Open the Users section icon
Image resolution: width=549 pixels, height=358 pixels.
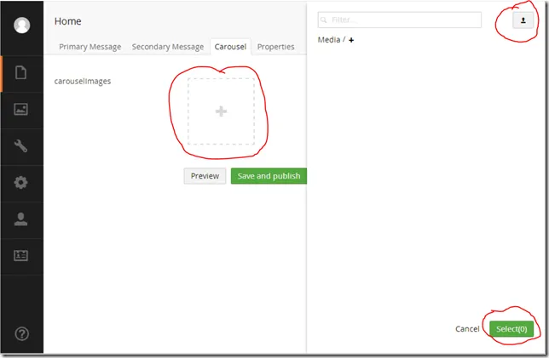22,219
